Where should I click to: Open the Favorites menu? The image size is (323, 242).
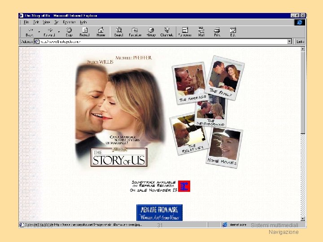(69, 22)
